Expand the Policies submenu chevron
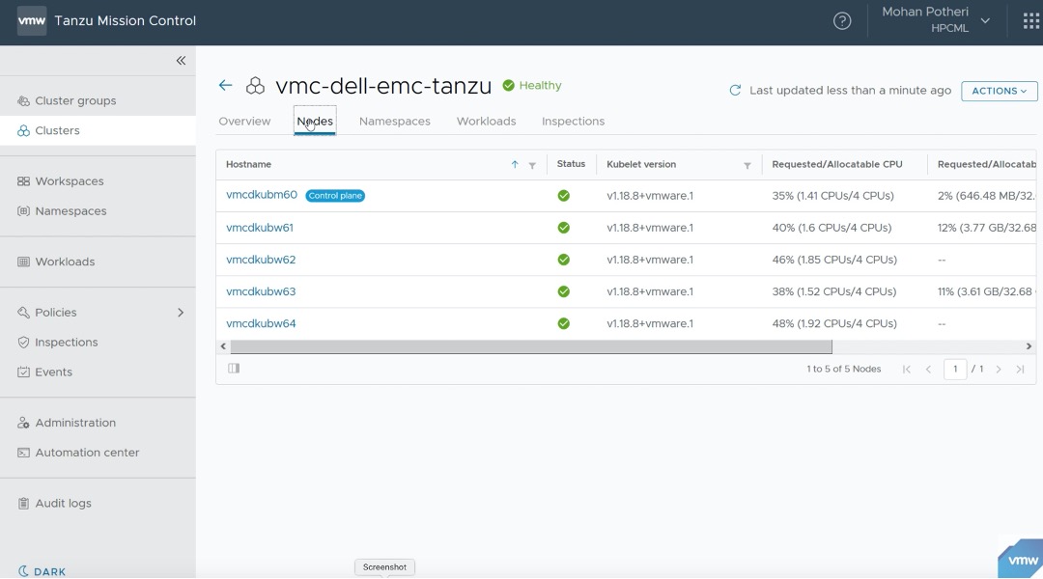The image size is (1043, 579). click(x=181, y=313)
